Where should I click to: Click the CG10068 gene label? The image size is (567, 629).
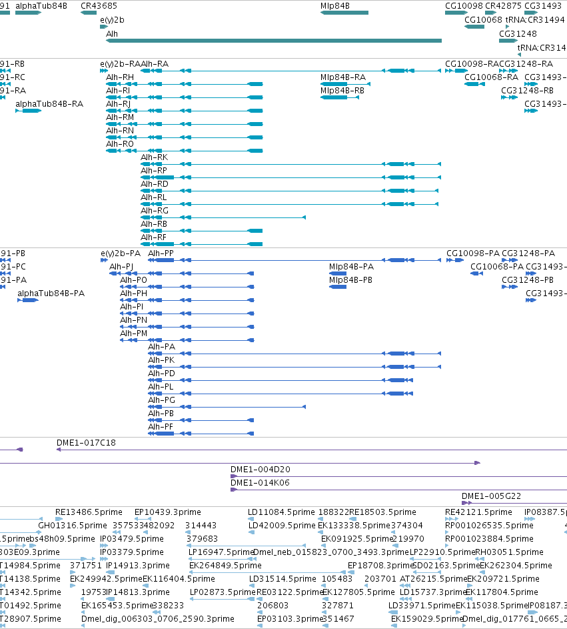tap(483, 19)
